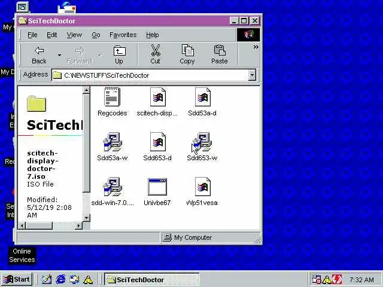Click the Up folder toolbar button
Viewport: 383px width, 287px height.
tap(119, 55)
